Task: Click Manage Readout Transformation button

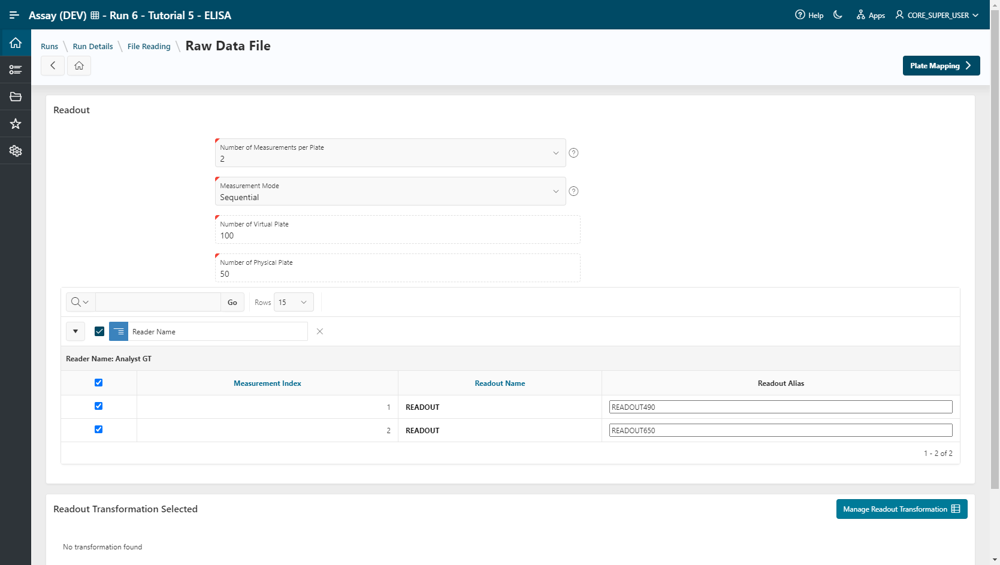Action: pyautogui.click(x=902, y=509)
